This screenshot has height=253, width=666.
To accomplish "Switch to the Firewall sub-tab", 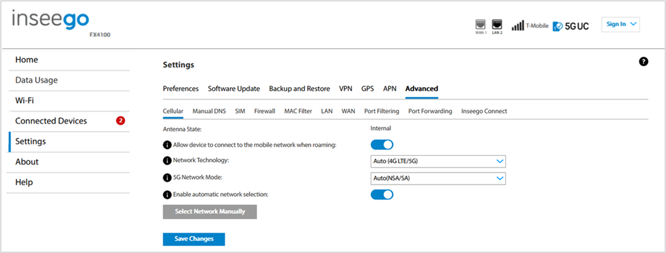I will coord(264,111).
